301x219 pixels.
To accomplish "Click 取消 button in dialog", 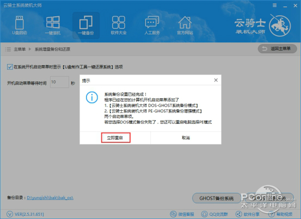I will pos(186,137).
